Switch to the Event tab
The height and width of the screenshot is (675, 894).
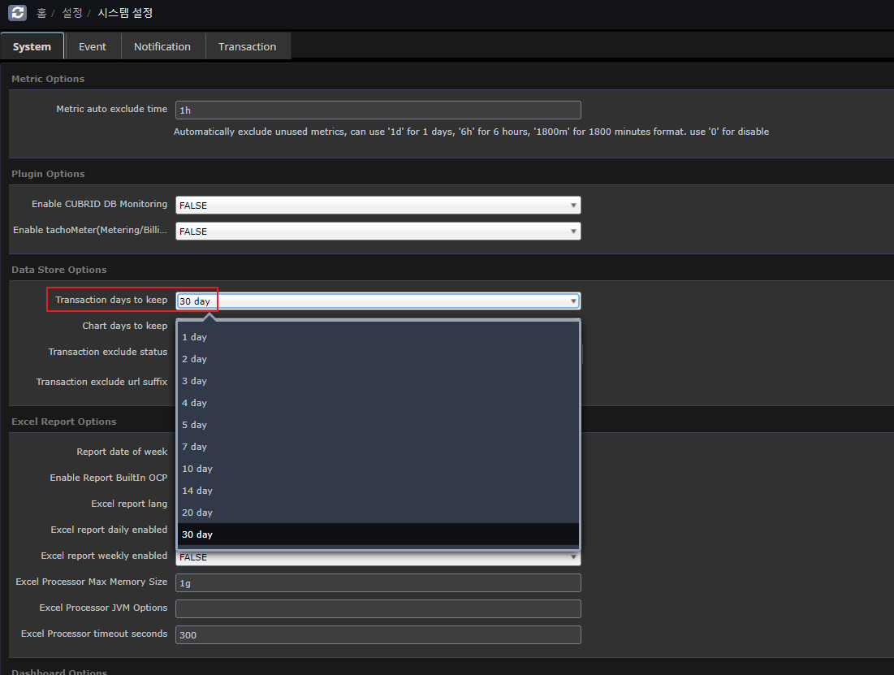pyautogui.click(x=93, y=46)
